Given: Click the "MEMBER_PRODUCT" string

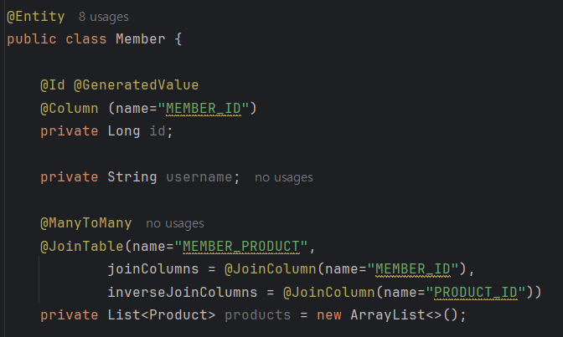Looking at the screenshot, I should tap(241, 247).
